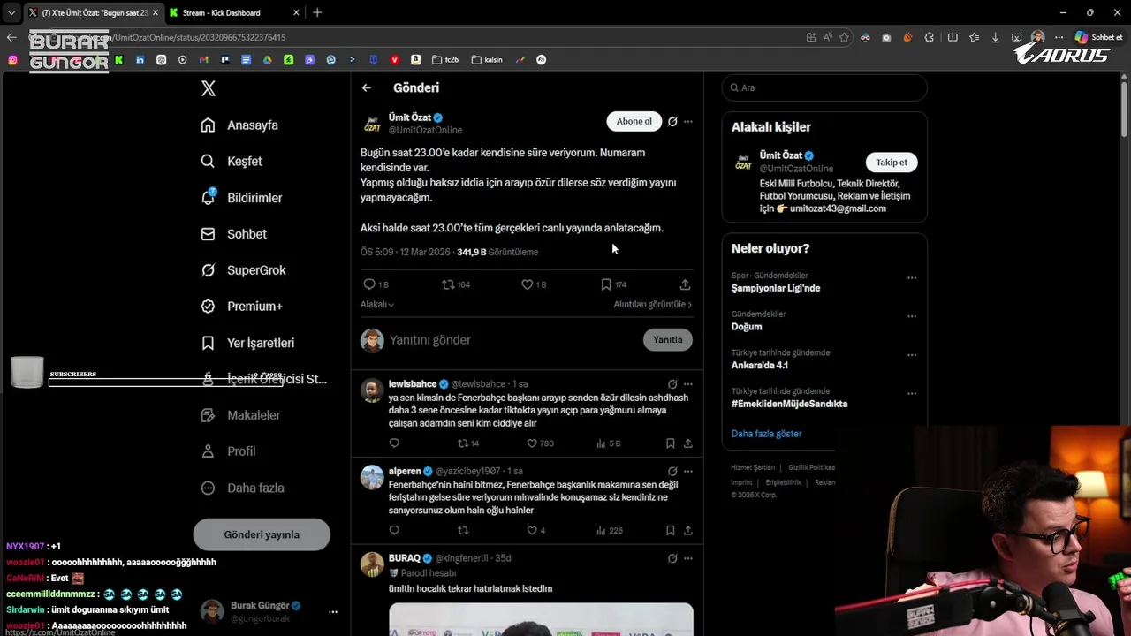
Task: Like lewisbahce's reply with 780 likes
Action: coord(532,443)
